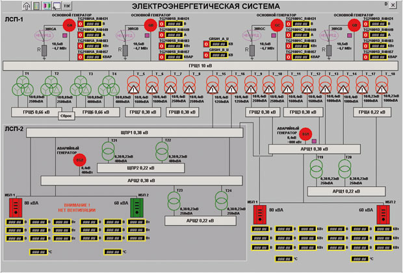Image resolution: width=403 pixels, height=273 pixels.
Task: Click green transformer T1 symbol
Action: (23, 86)
